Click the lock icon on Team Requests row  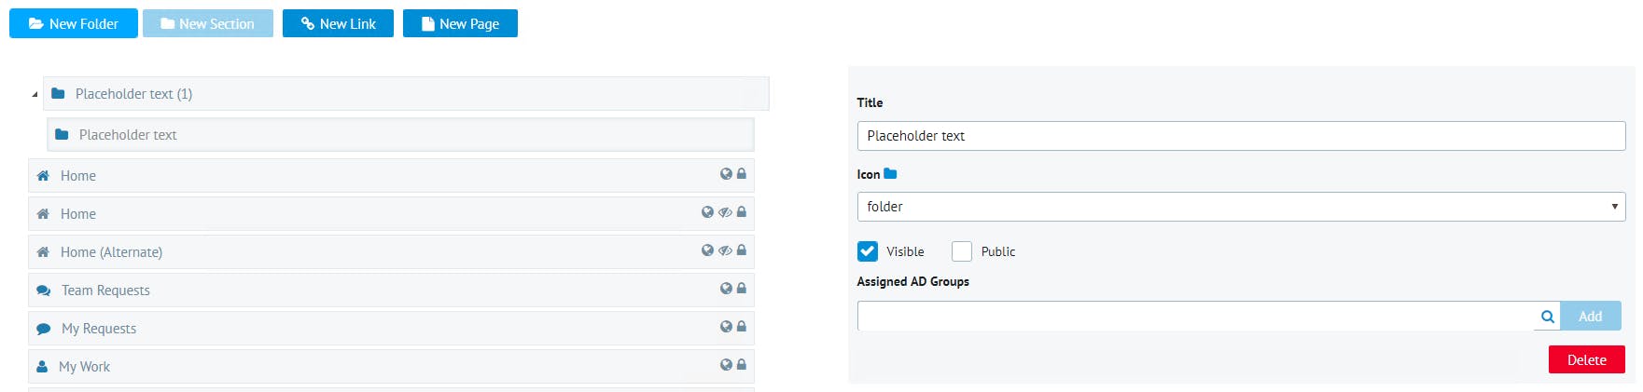point(742,289)
